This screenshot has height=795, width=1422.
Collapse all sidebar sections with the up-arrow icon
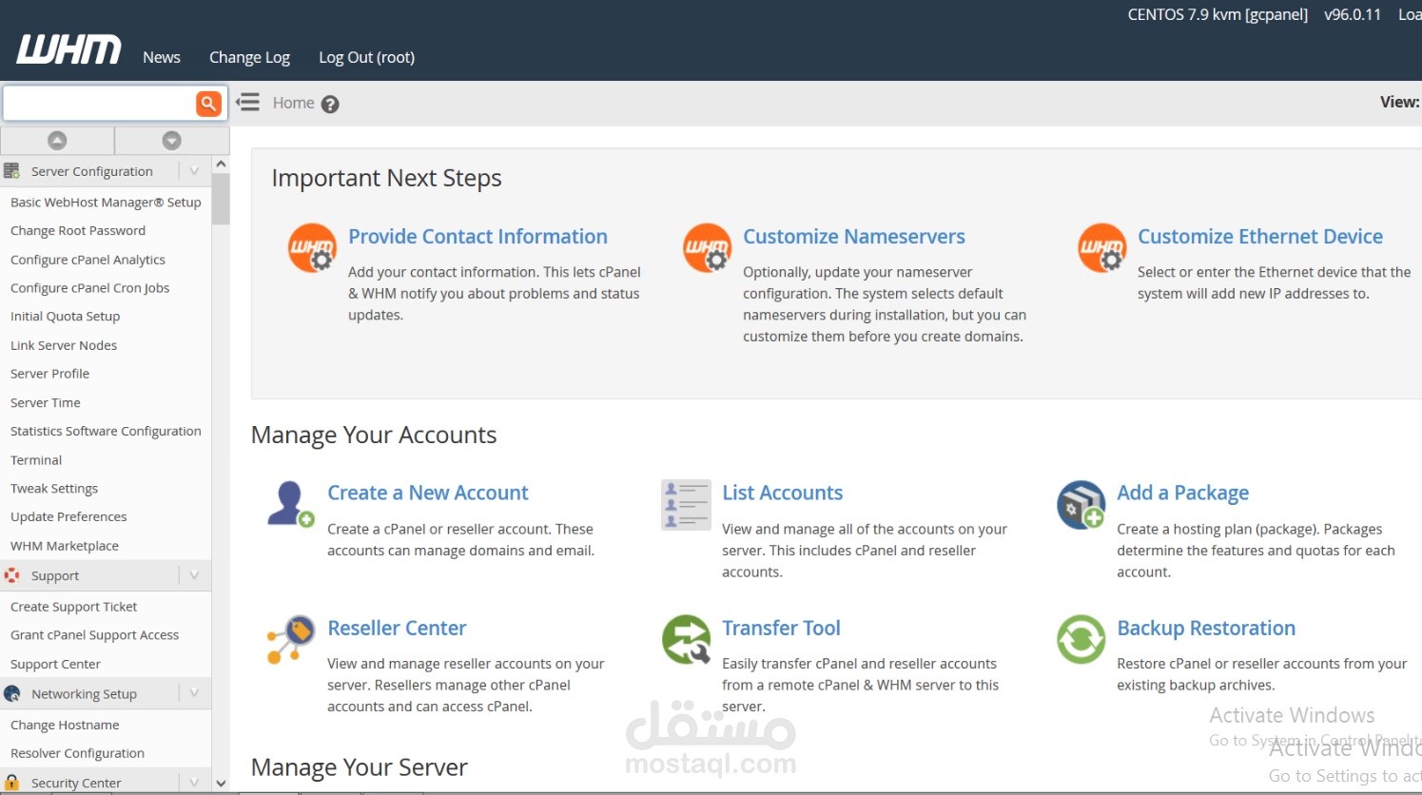[57, 141]
